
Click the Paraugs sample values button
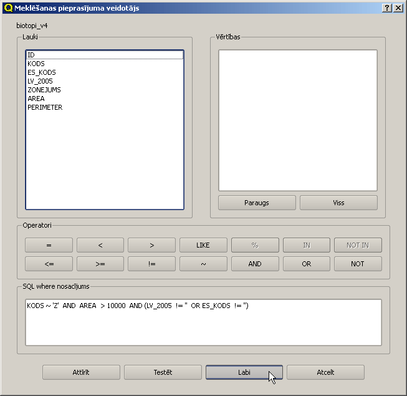coord(257,203)
